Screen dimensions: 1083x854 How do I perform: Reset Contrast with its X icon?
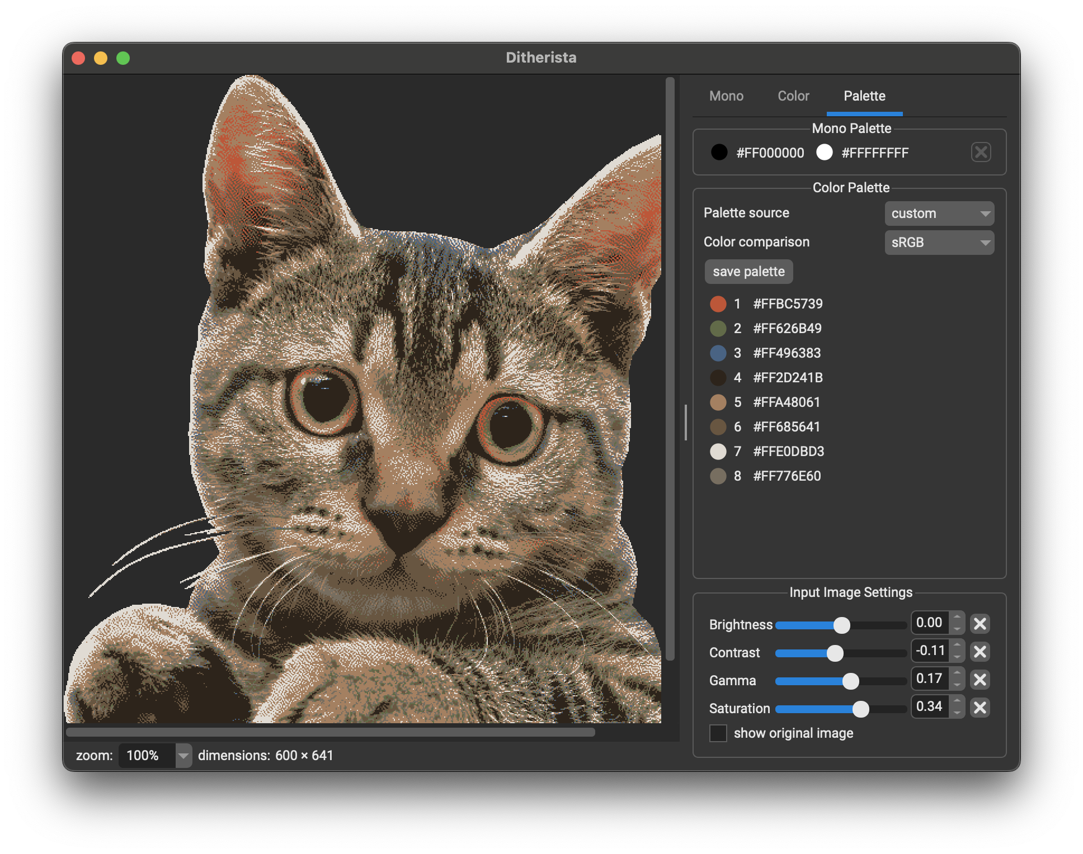click(x=980, y=652)
